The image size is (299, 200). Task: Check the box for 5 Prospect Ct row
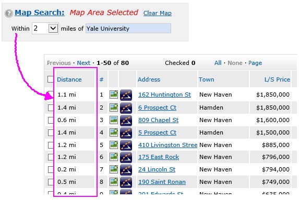tap(51, 132)
